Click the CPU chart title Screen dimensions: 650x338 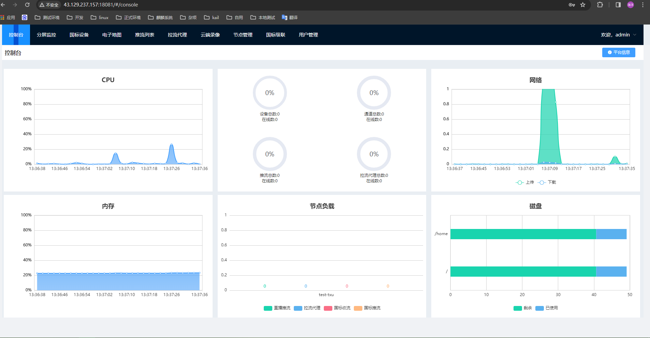pos(108,80)
